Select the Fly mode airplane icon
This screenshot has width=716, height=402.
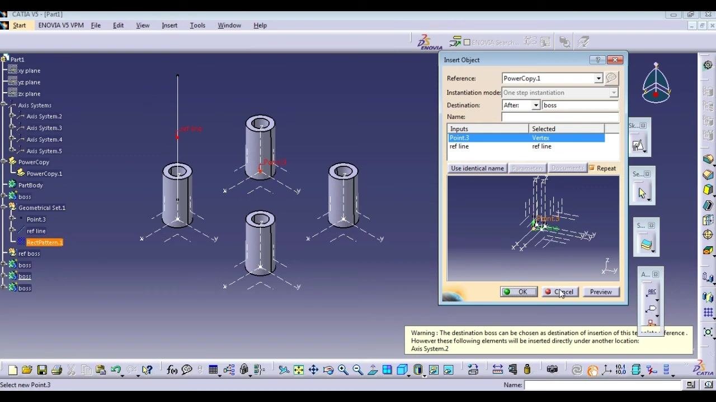click(x=284, y=370)
